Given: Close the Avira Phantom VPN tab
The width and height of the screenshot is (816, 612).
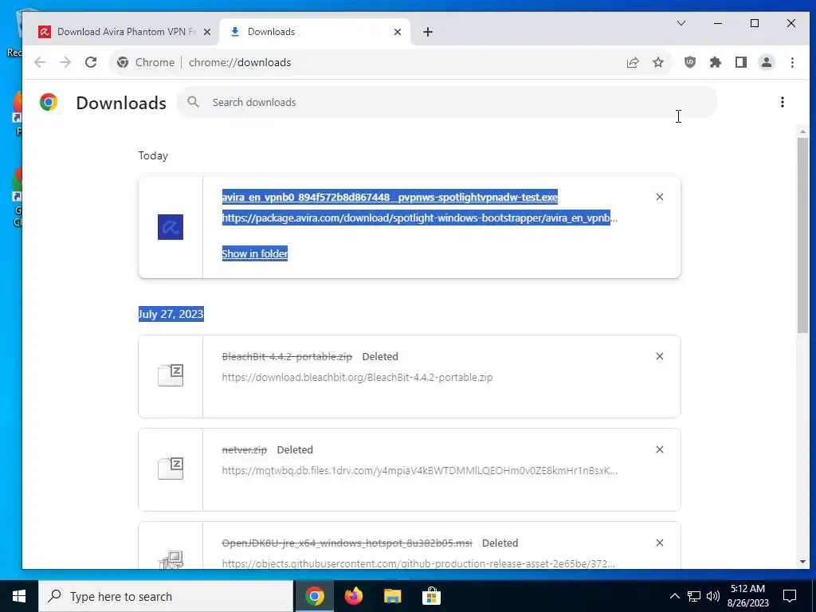Looking at the screenshot, I should 207,32.
